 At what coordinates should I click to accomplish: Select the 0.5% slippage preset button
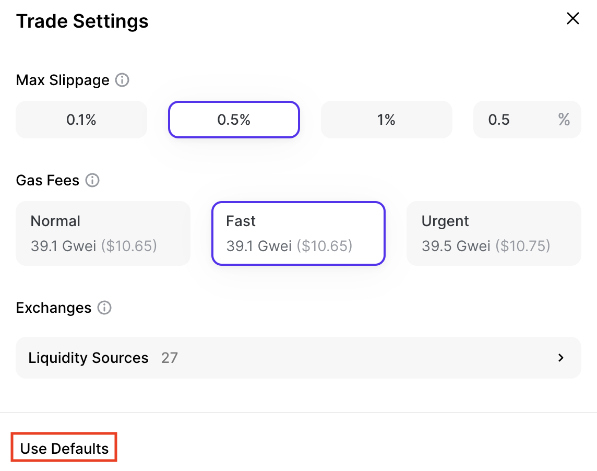click(x=234, y=120)
